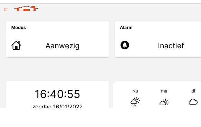Screen dimensions: 201x127
Task: Click the Aanwezig text label
Action: coord(63,46)
